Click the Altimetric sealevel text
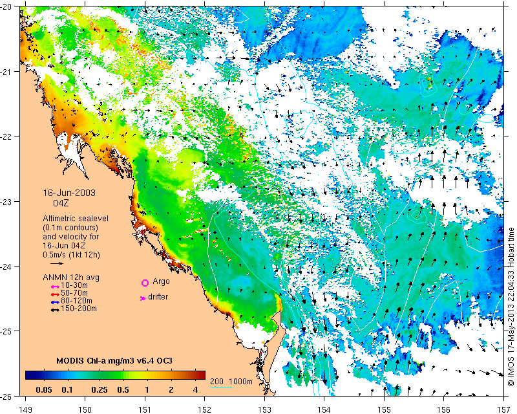This screenshot has height=414, width=517. (x=76, y=219)
